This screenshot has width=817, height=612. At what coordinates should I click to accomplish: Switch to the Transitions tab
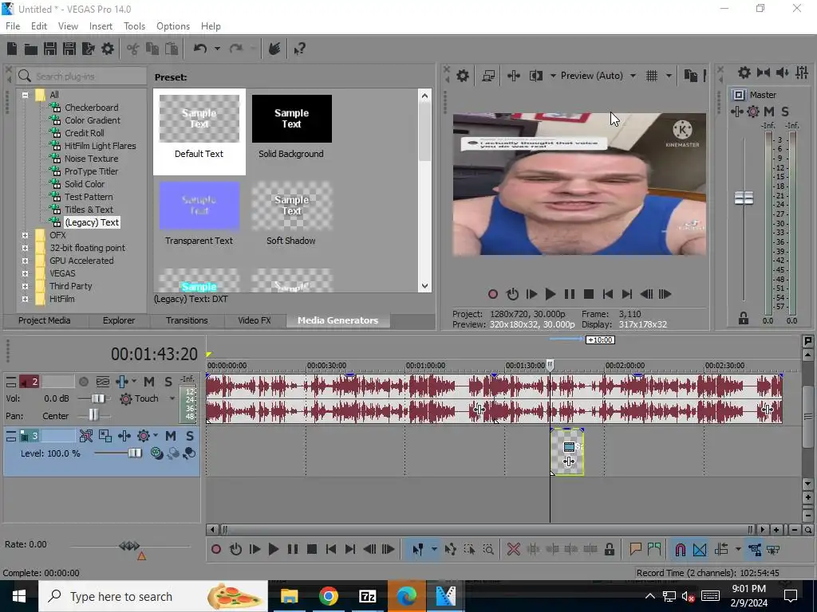(x=187, y=320)
